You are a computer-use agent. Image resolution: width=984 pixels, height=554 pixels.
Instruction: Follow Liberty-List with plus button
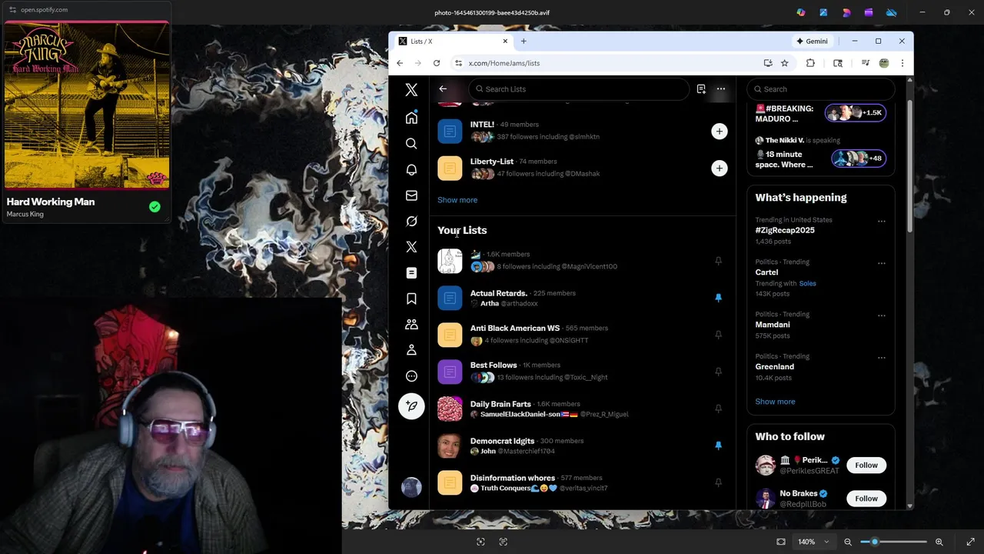point(719,169)
